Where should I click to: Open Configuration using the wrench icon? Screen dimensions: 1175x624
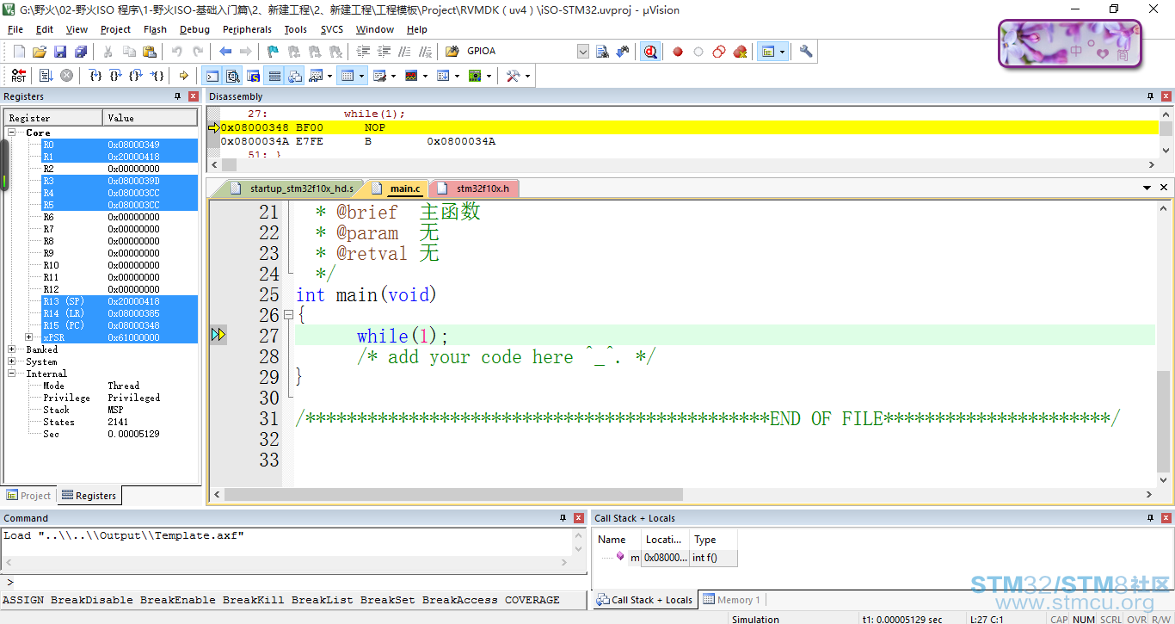pyautogui.click(x=806, y=52)
